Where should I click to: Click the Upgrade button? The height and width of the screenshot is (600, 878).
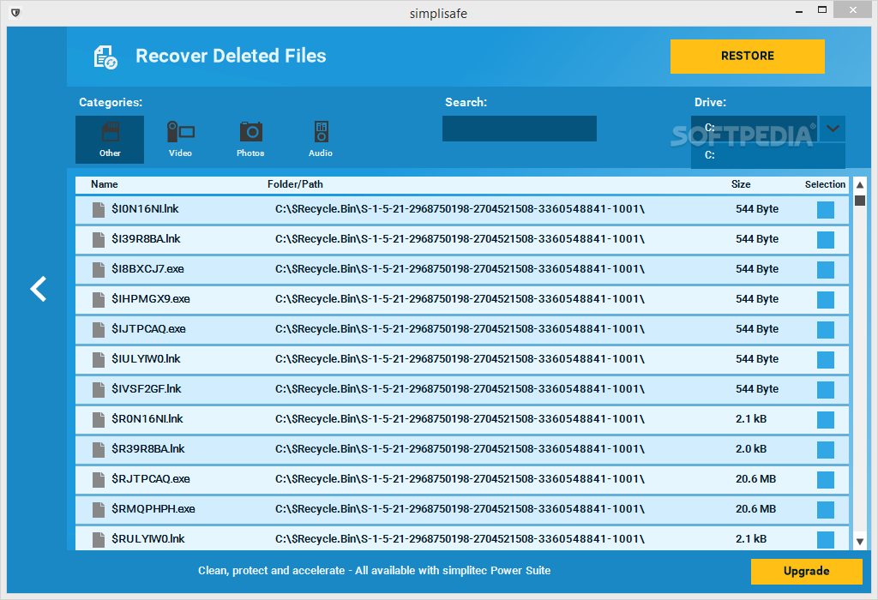[x=806, y=571]
